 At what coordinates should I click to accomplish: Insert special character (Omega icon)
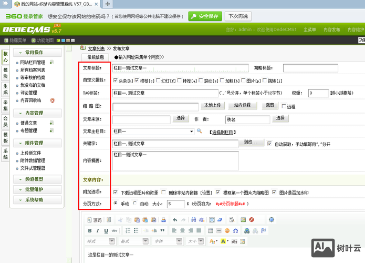tap(236, 230)
